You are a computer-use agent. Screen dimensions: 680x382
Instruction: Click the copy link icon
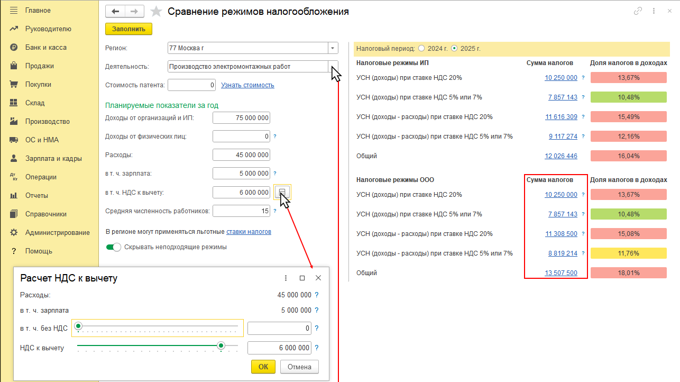pyautogui.click(x=638, y=11)
